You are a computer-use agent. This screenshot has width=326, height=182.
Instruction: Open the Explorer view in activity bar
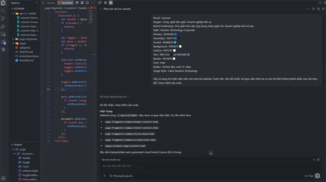(x=3, y=3)
